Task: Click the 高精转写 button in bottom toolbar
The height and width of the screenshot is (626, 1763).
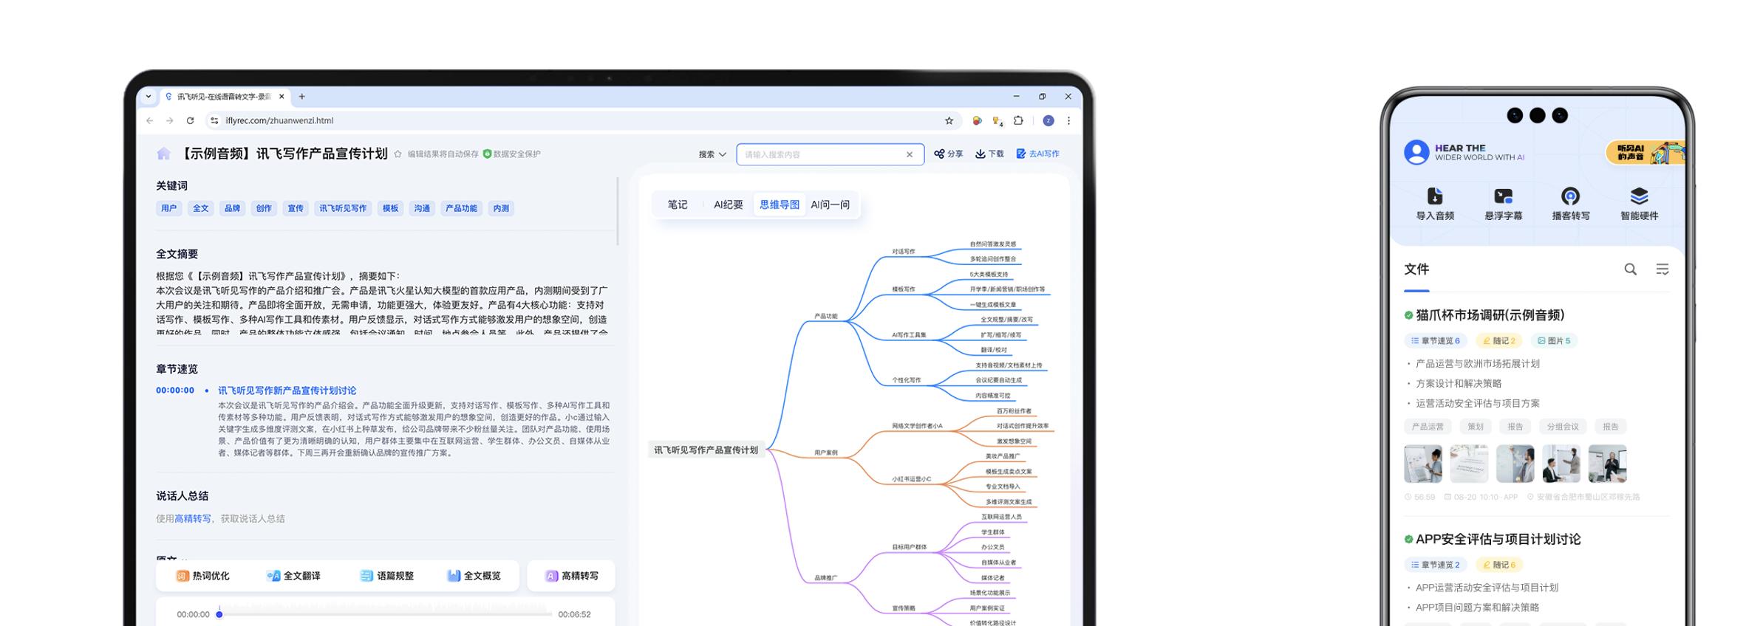Action: (571, 576)
